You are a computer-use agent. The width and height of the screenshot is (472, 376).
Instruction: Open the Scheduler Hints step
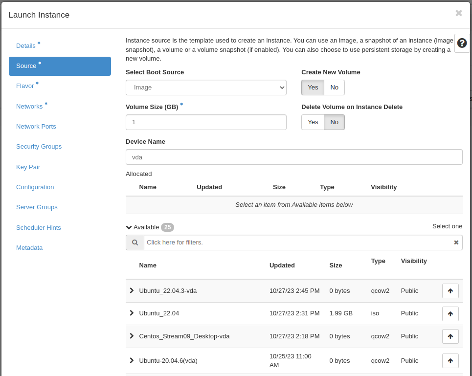click(39, 228)
